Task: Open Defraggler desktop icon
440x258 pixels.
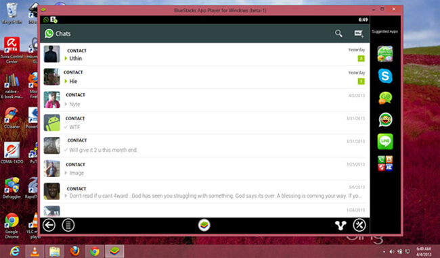Action: [12, 188]
